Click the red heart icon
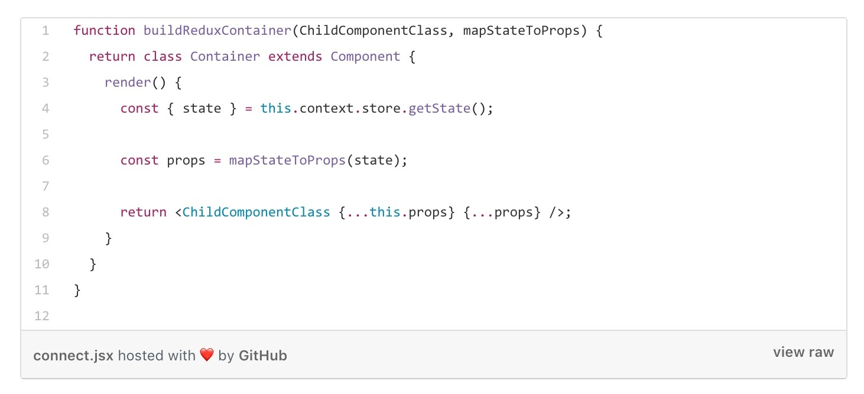The width and height of the screenshot is (864, 394). pos(206,356)
